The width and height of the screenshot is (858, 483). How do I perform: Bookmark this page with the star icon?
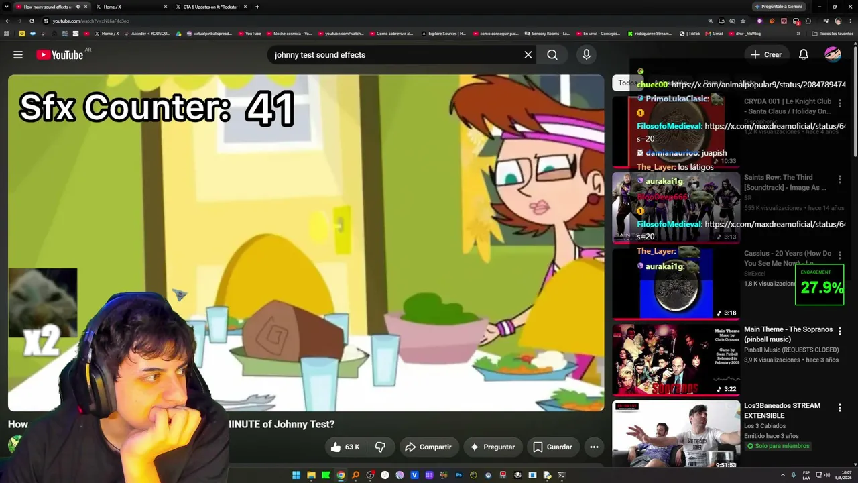tap(743, 21)
